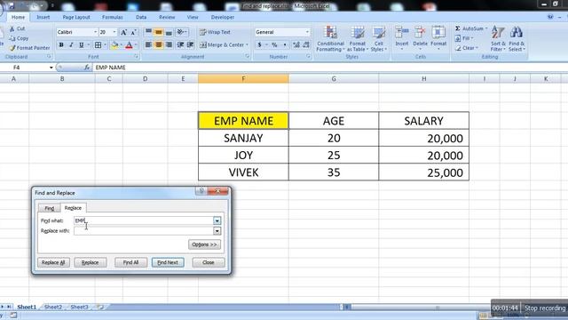Image resolution: width=568 pixels, height=320 pixels.
Task: Click Decrease Decimal icon
Action: click(x=306, y=45)
